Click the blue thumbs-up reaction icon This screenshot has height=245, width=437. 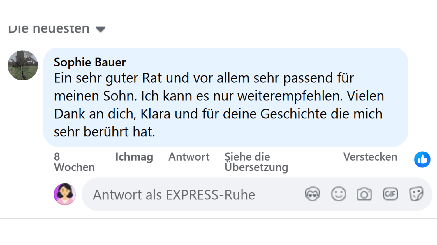coord(422,159)
